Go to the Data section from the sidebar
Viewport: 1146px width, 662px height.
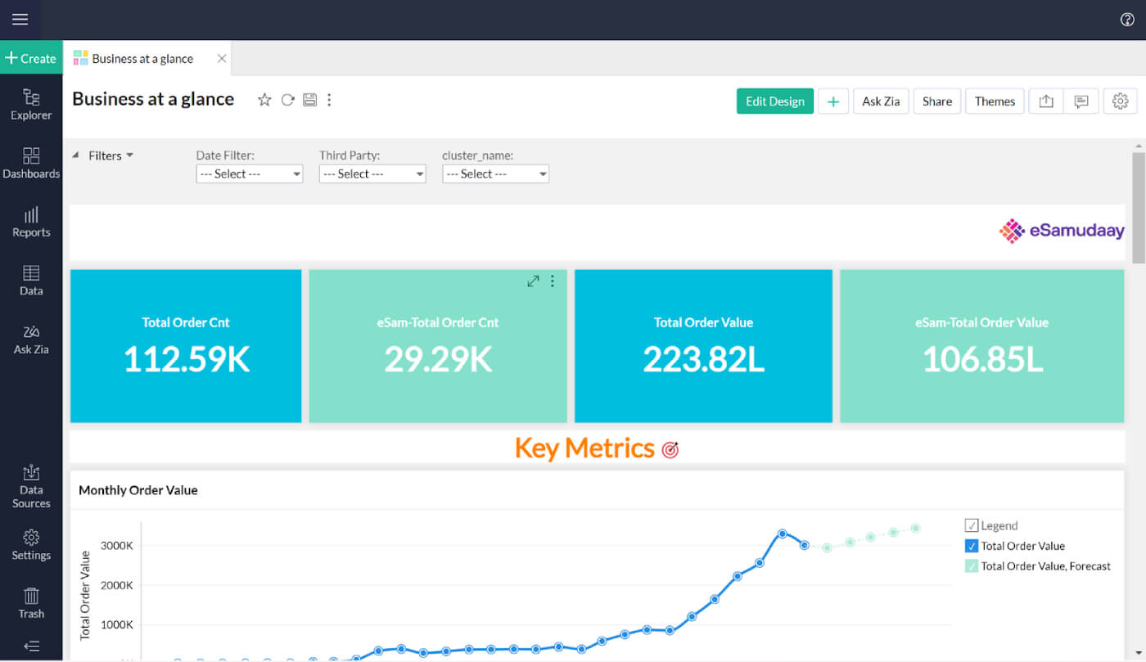coord(31,279)
